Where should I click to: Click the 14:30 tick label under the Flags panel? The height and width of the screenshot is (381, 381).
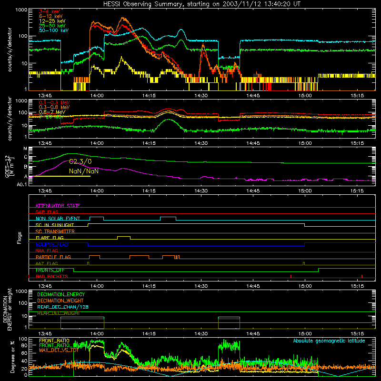coord(201,286)
